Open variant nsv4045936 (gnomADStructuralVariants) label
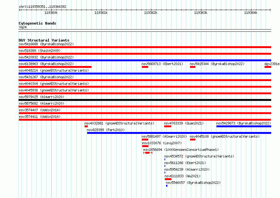The height and width of the screenshot is (198, 280). pyautogui.click(x=54, y=90)
